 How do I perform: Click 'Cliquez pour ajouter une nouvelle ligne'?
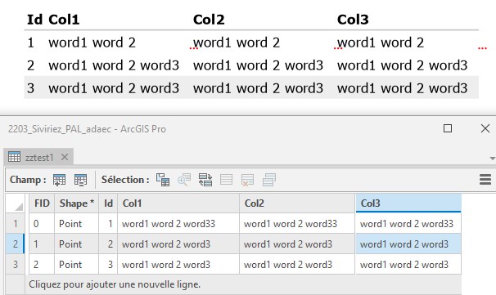[x=115, y=284]
